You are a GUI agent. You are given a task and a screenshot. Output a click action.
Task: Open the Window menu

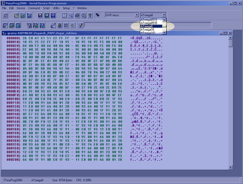[x=82, y=8]
